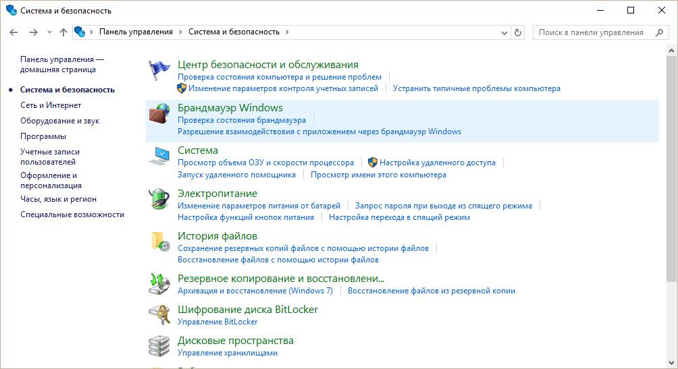Image resolution: width=678 pixels, height=369 pixels.
Task: Open Сеть и Интернет category
Action: click(51, 105)
